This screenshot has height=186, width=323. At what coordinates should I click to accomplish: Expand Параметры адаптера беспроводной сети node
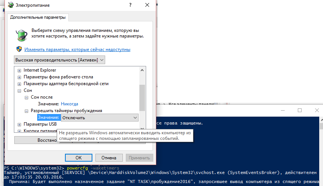(x=19, y=84)
